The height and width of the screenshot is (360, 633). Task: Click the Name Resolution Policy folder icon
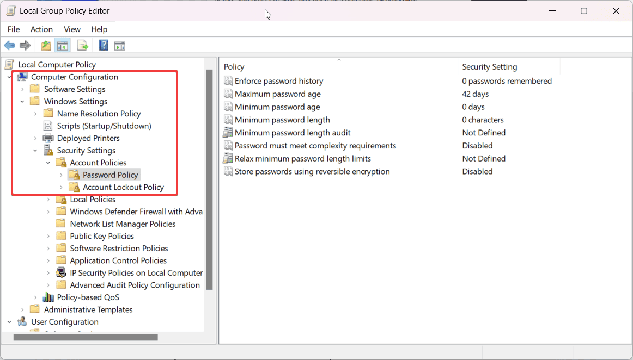(48, 114)
